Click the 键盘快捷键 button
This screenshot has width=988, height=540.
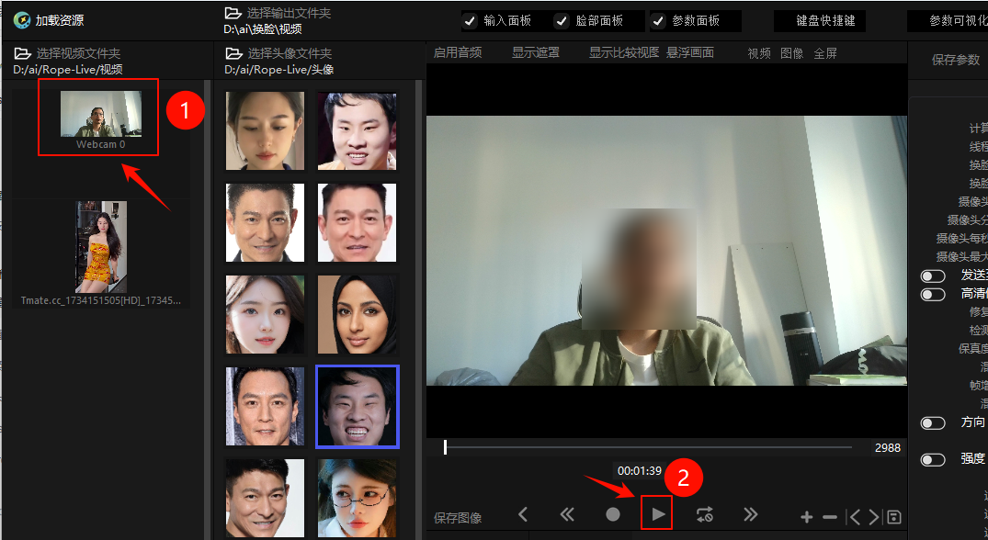[x=825, y=21]
